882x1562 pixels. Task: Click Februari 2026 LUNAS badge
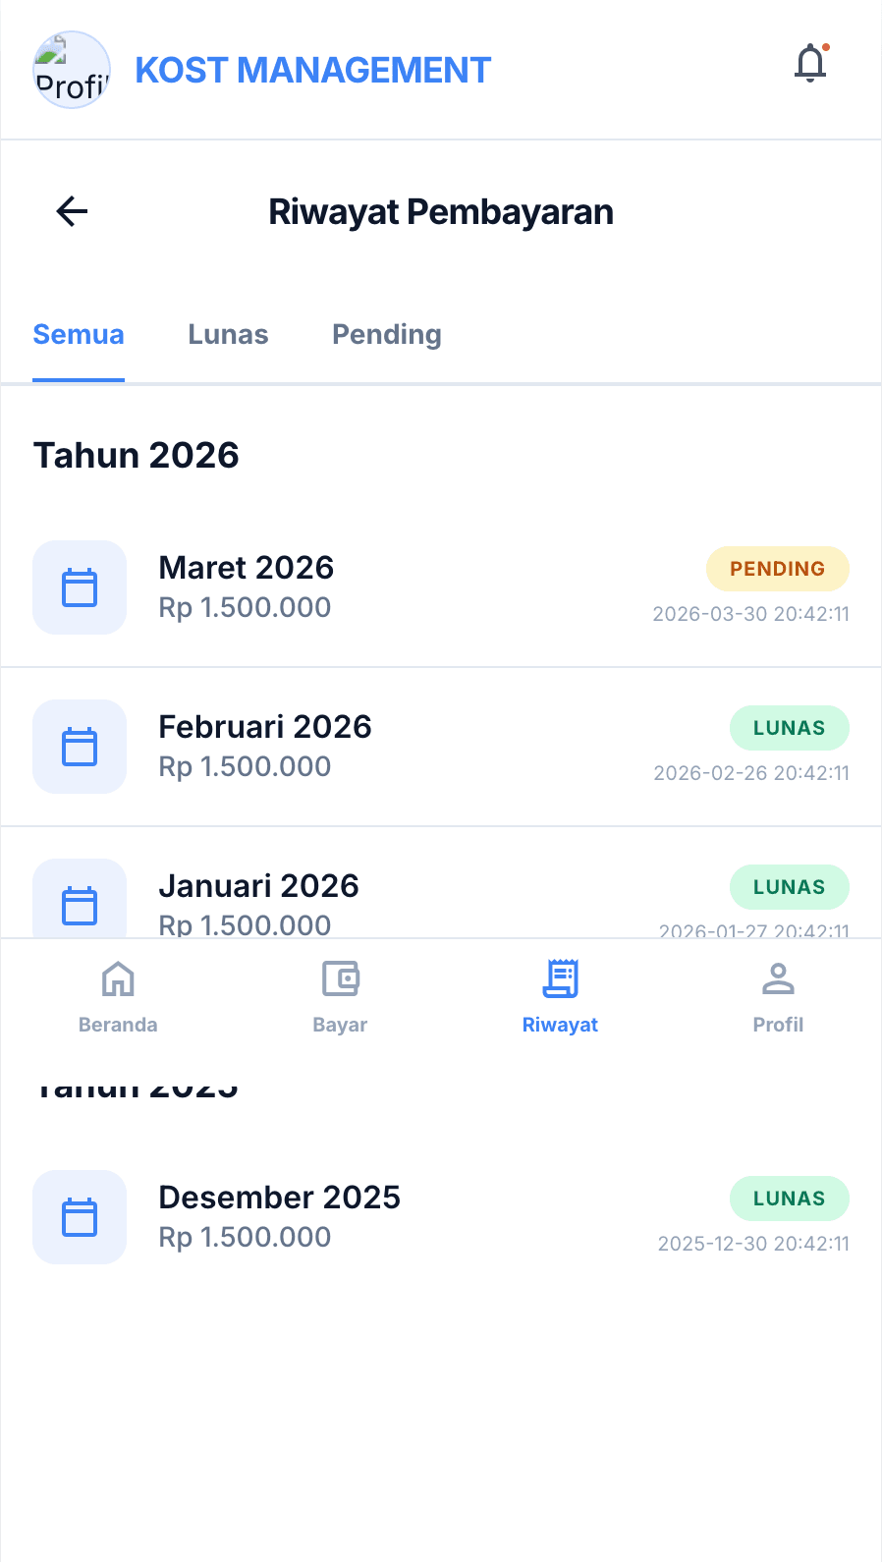789,728
